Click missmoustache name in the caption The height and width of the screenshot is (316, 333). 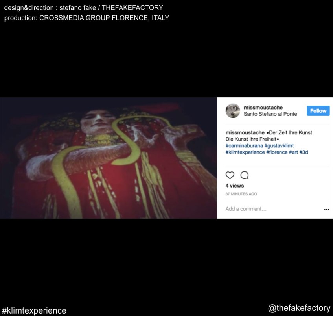tap(245, 132)
